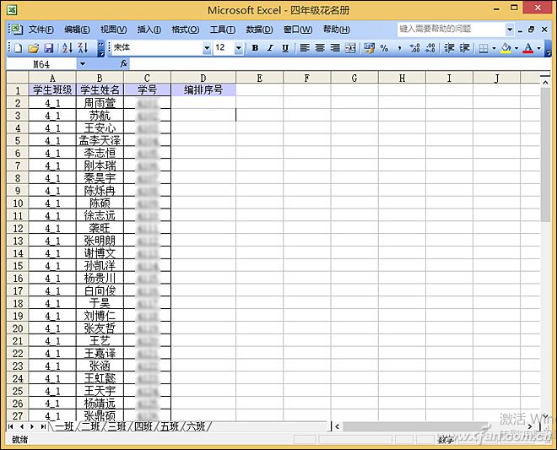Go to the next sheet tab arrow
This screenshot has height=450, width=557.
(32, 426)
